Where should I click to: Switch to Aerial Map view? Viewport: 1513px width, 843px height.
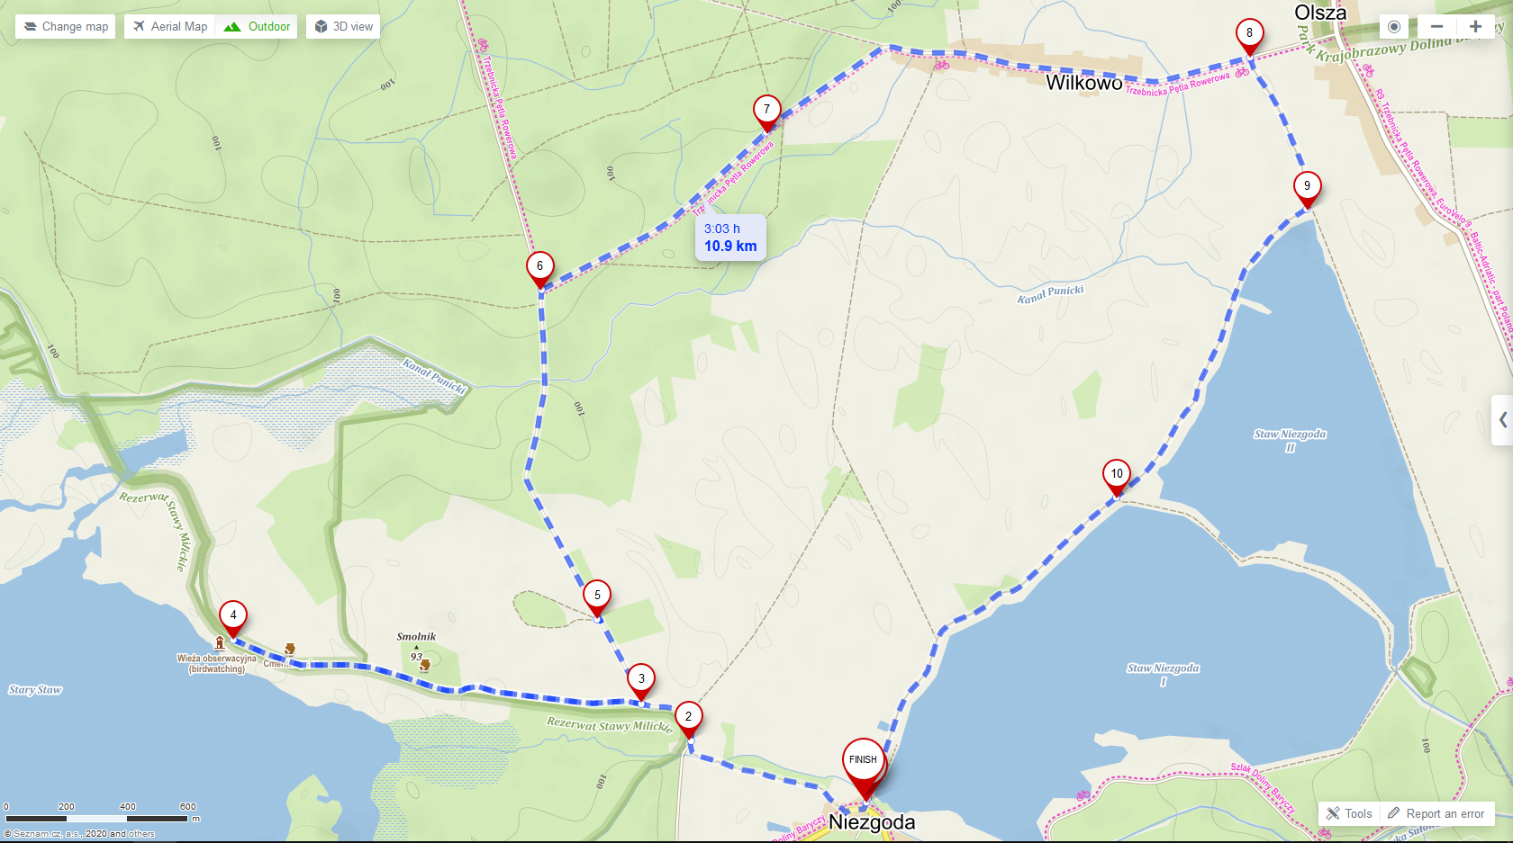click(170, 26)
